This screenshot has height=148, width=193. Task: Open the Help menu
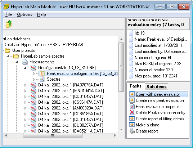41,14
